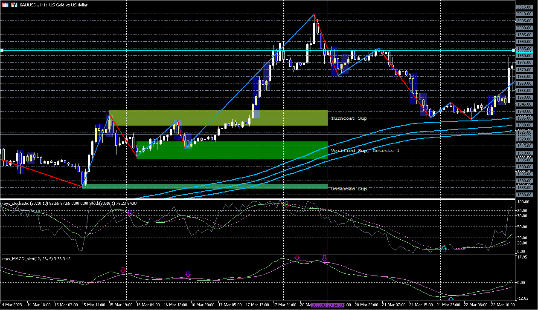Click the 1935.00 price scale label

(x=524, y=118)
